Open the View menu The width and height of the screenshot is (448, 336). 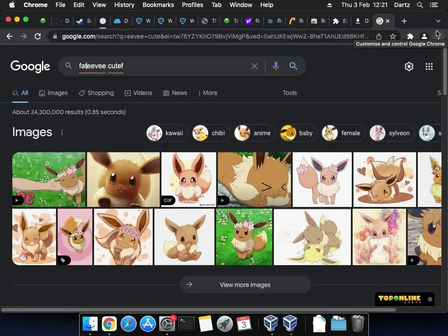click(99, 5)
